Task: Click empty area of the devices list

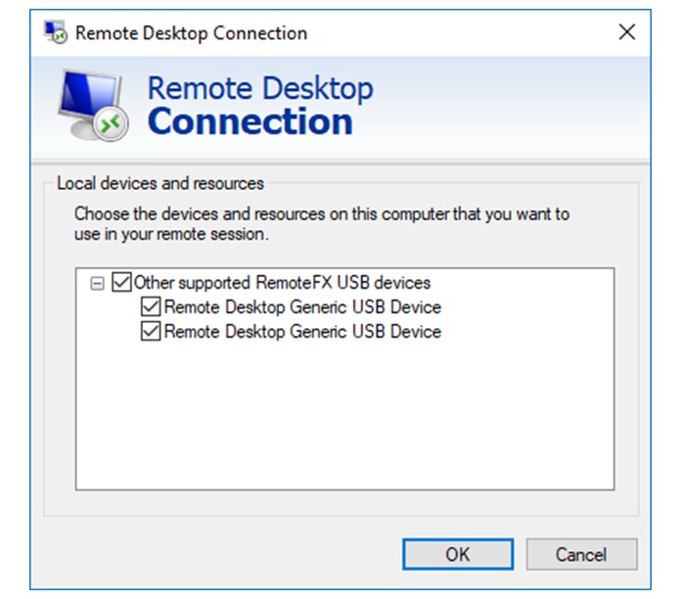Action: point(344,415)
